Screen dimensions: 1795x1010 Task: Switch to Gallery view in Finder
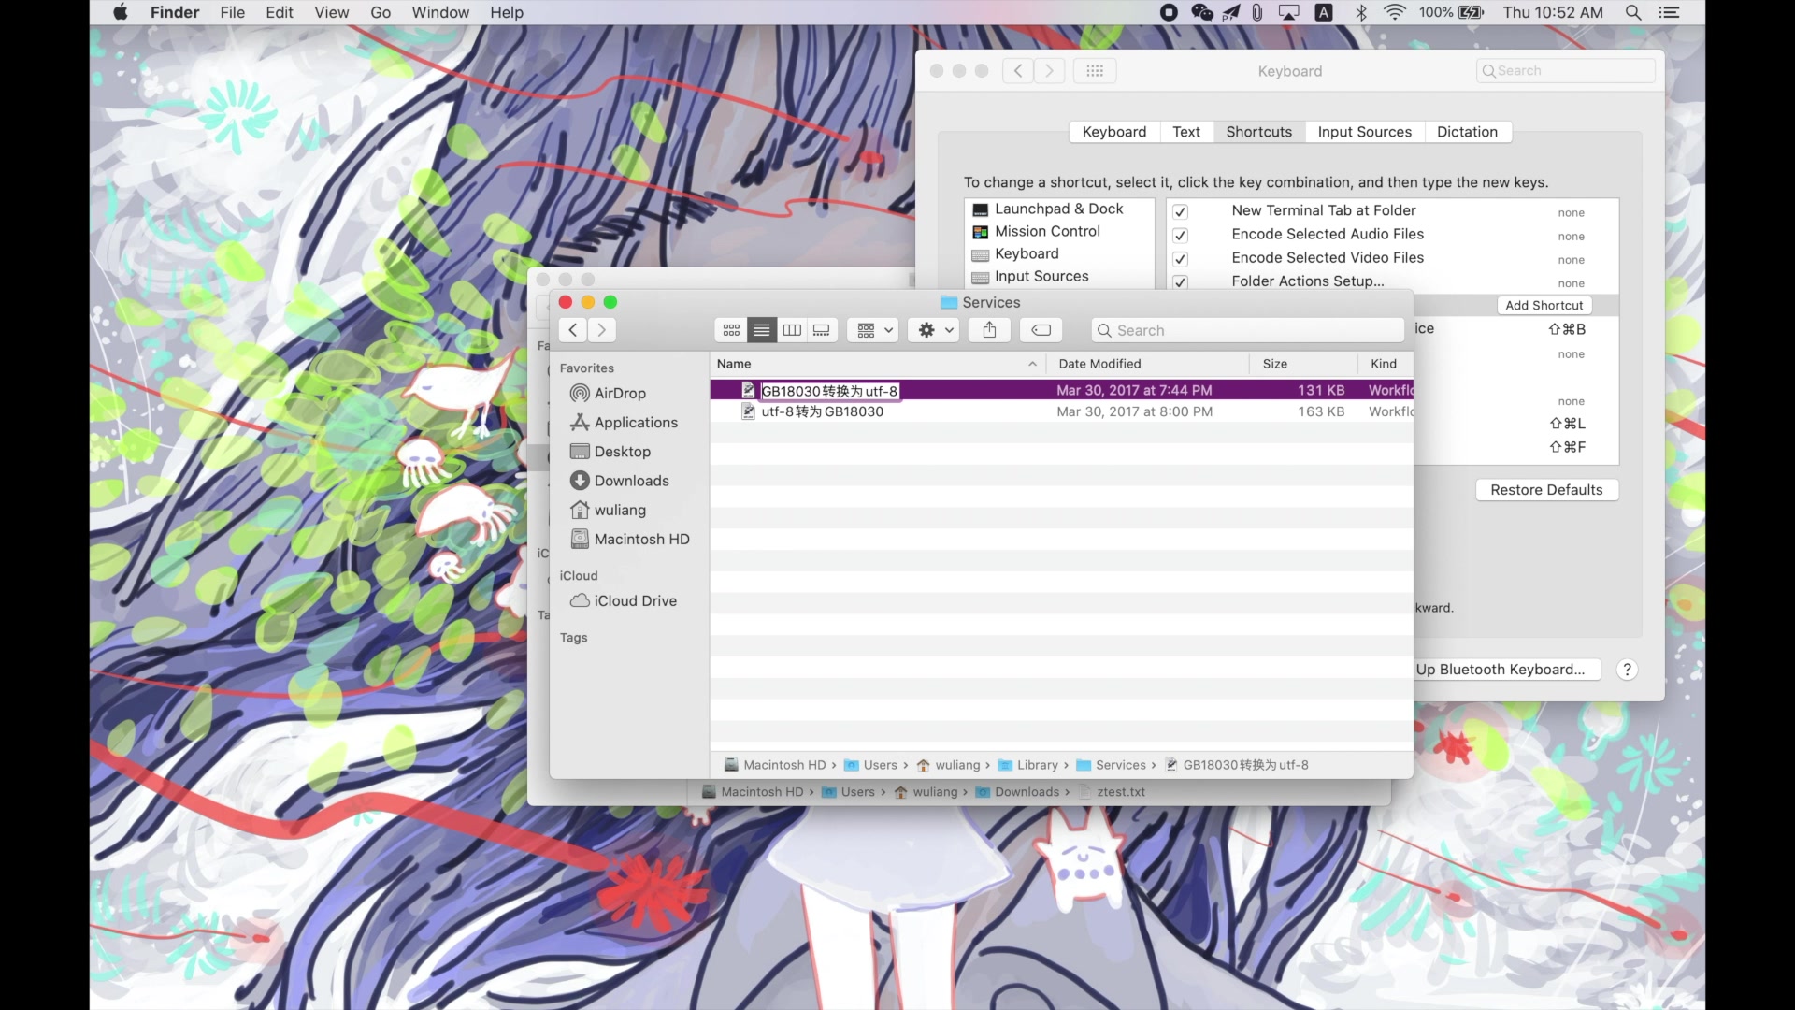point(821,329)
